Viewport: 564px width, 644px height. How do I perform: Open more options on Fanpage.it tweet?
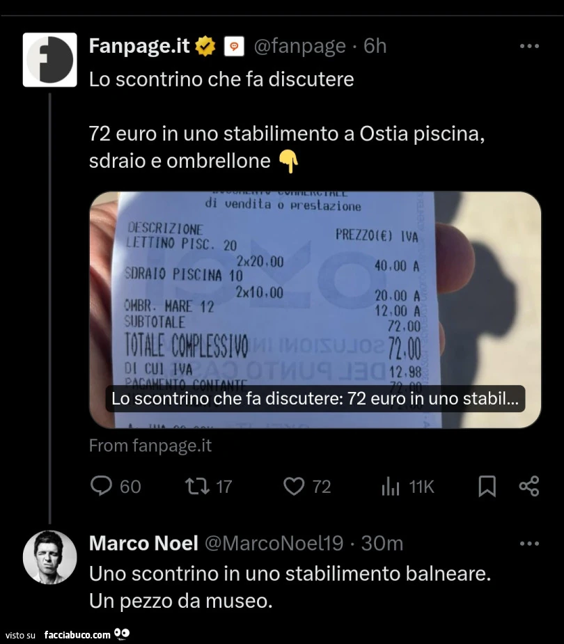pyautogui.click(x=529, y=46)
